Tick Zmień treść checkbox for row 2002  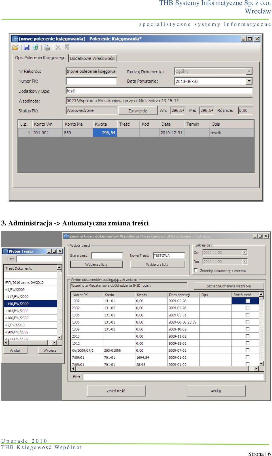(248, 308)
